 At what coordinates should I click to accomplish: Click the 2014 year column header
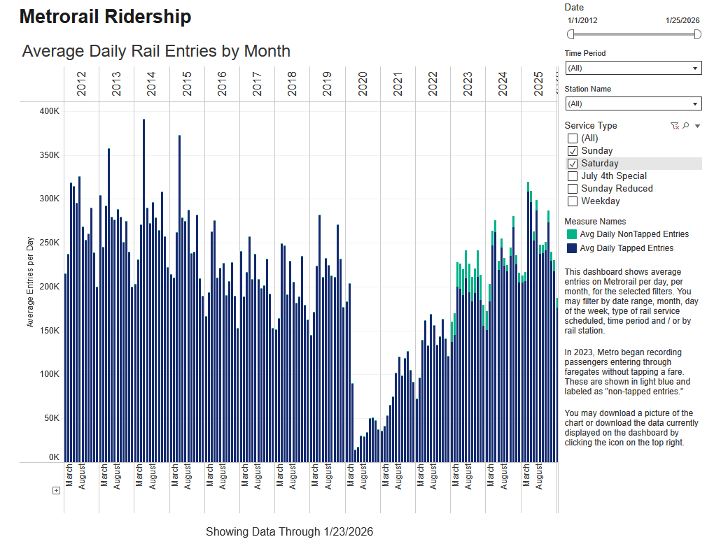[x=151, y=84]
